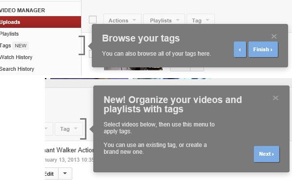The image size is (292, 187).
Task: Open Watch History in the sidebar
Action: (16, 57)
